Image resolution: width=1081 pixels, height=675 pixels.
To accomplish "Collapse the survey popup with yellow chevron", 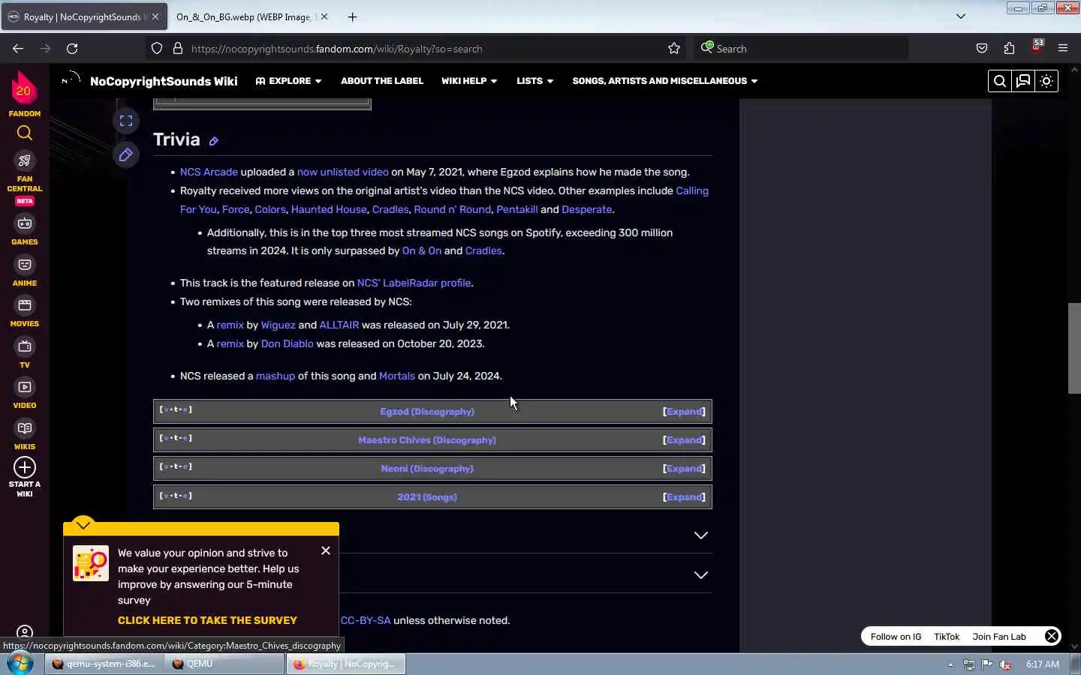I will [x=83, y=524].
